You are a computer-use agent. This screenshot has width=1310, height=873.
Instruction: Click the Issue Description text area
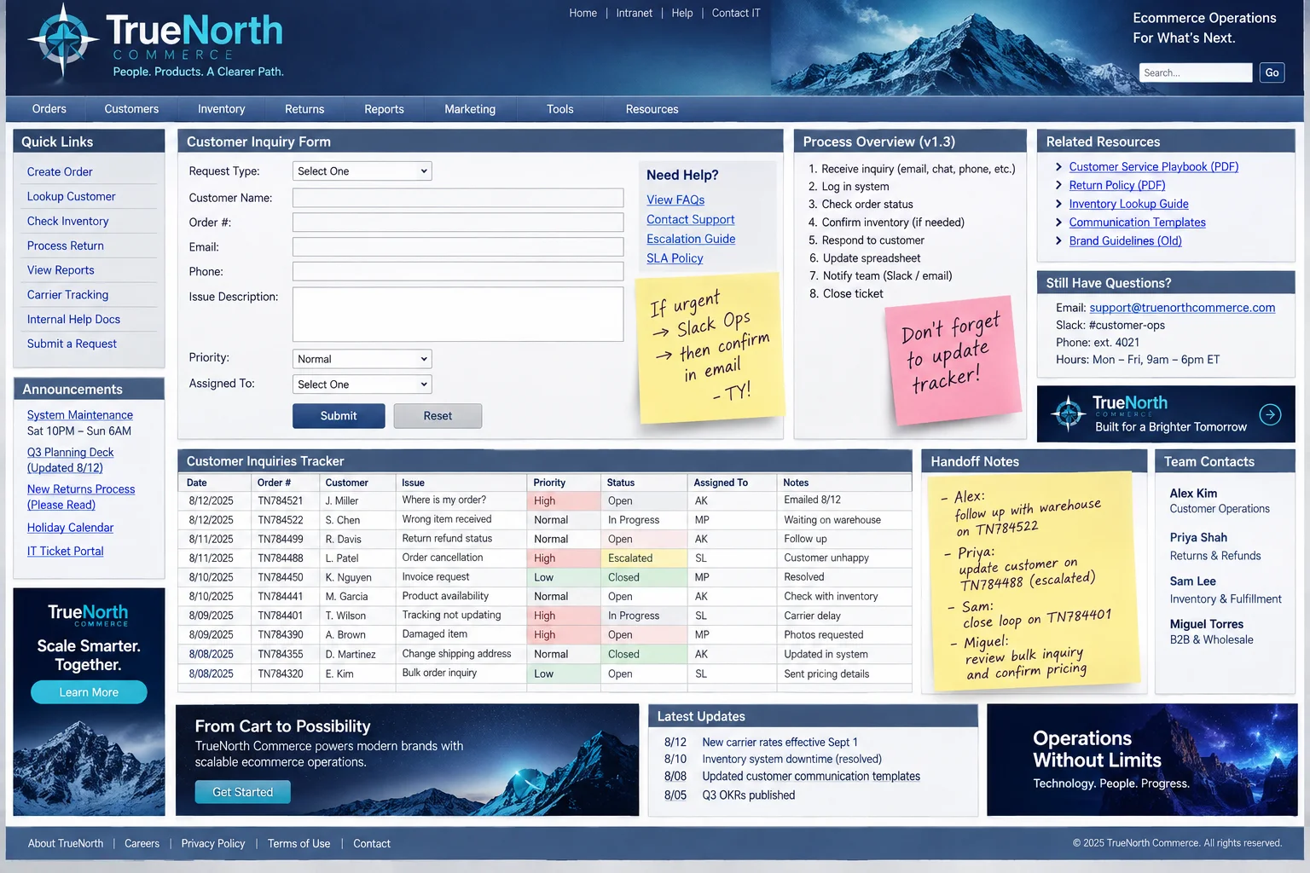[458, 314]
